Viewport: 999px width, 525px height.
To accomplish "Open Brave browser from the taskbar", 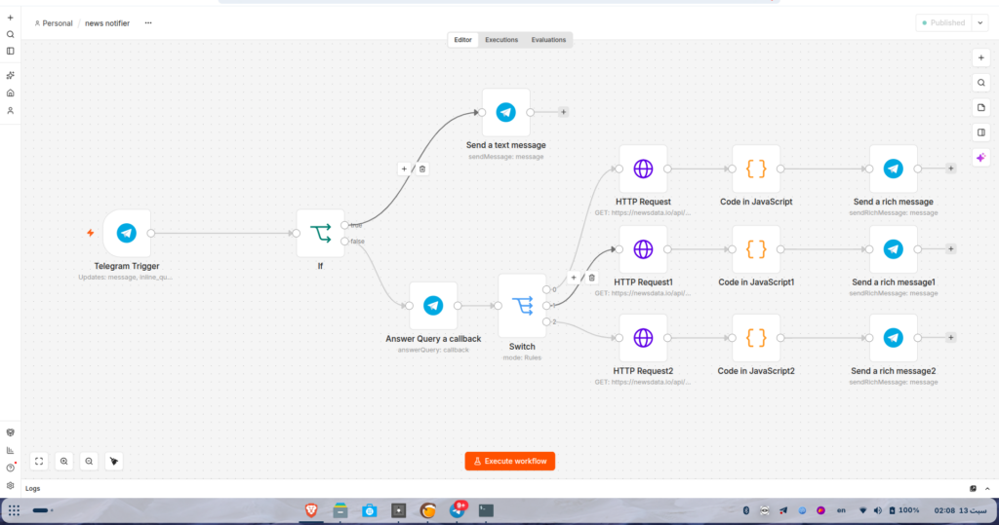I will (311, 510).
